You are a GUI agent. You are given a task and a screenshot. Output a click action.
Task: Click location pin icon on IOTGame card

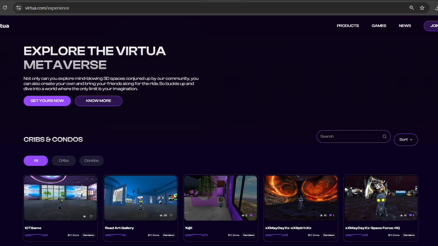69,235
